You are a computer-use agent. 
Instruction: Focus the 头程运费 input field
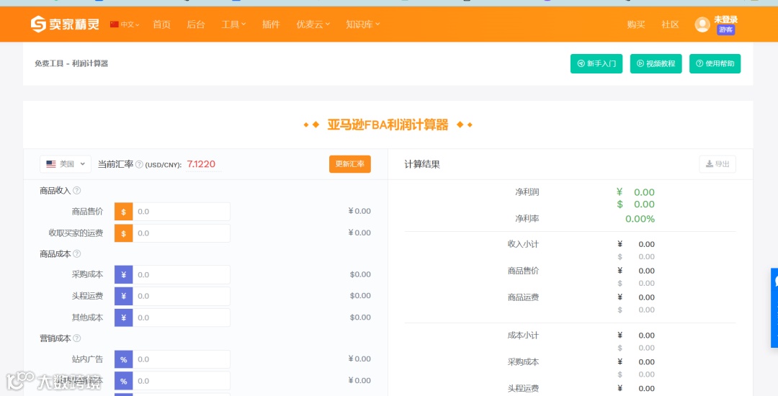point(181,296)
